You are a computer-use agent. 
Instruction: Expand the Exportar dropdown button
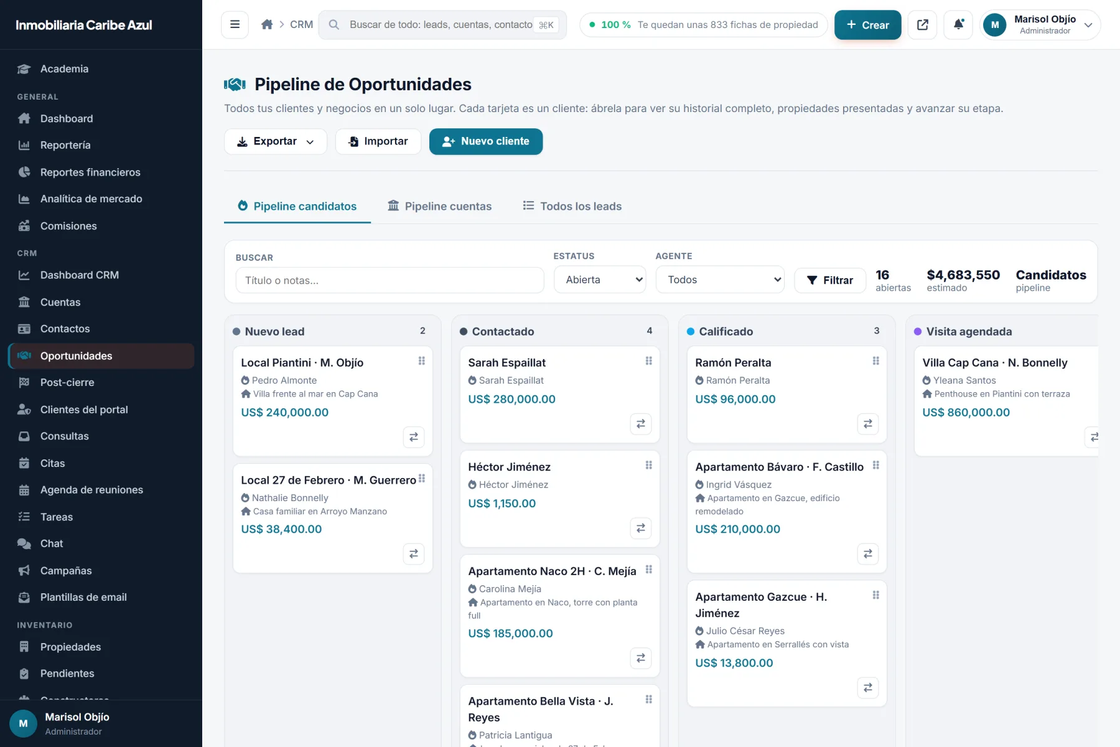click(x=275, y=141)
